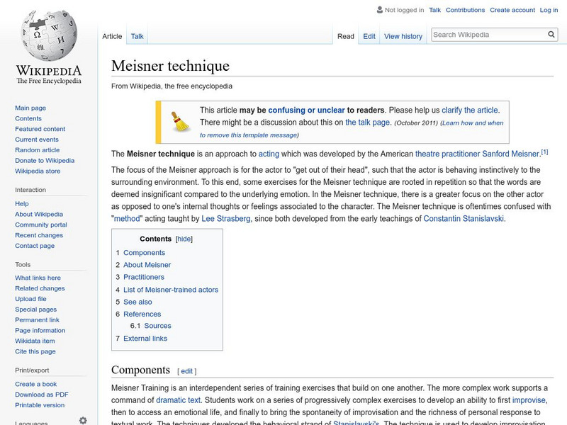Select the Read tab
The image size is (567, 425).
[345, 36]
